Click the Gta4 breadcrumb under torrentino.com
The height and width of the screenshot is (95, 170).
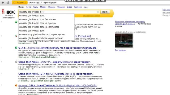pos(35,43)
